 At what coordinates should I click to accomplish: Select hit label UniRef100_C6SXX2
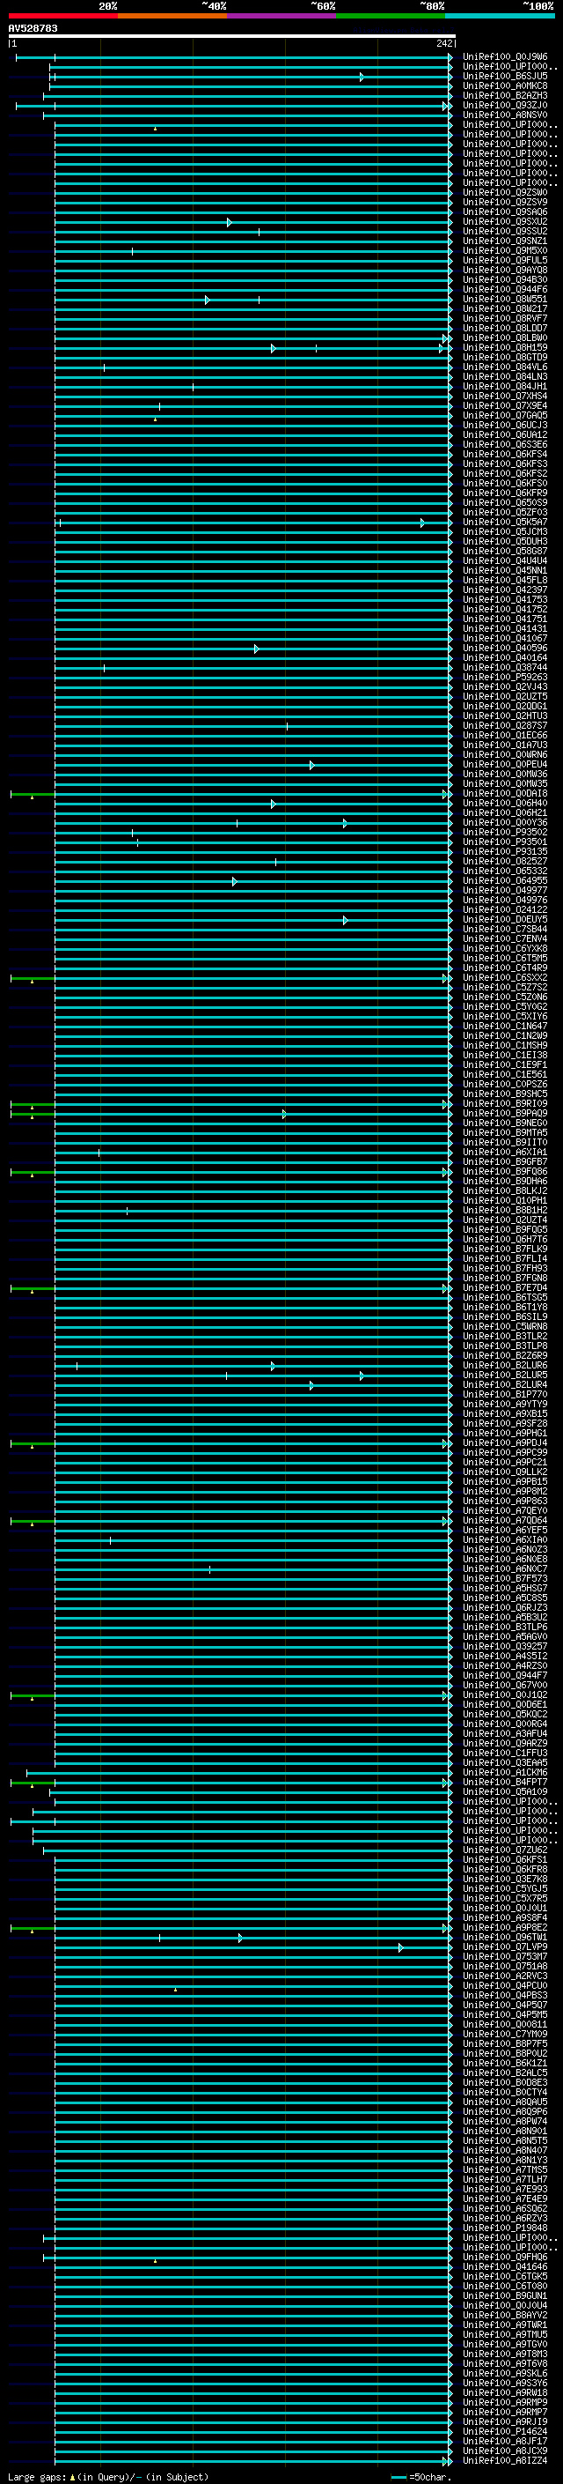pos(505,978)
